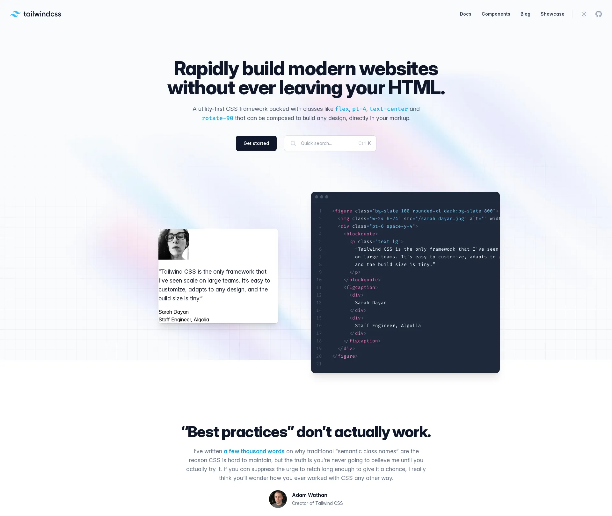Click the red dot window icon
The image size is (612, 516).
(317, 197)
